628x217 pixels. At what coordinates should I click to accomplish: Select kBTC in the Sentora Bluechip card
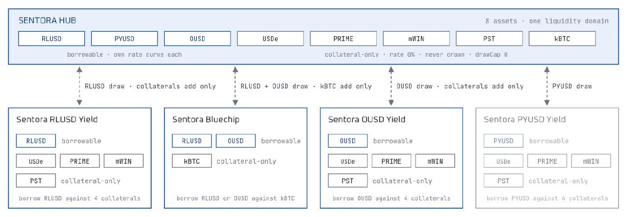[192, 161]
